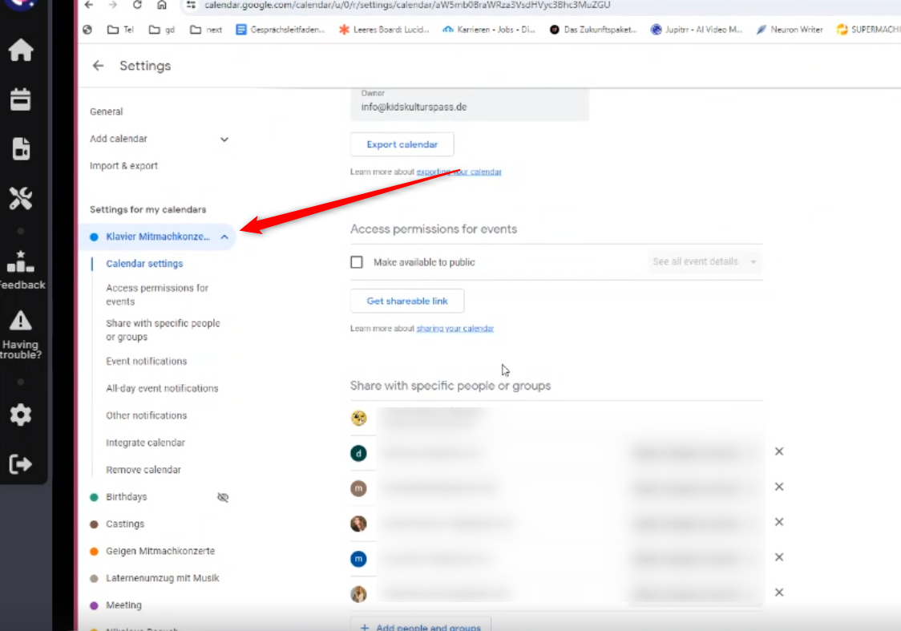901x631 pixels.
Task: Open the sharing your calendar link
Action: point(455,329)
